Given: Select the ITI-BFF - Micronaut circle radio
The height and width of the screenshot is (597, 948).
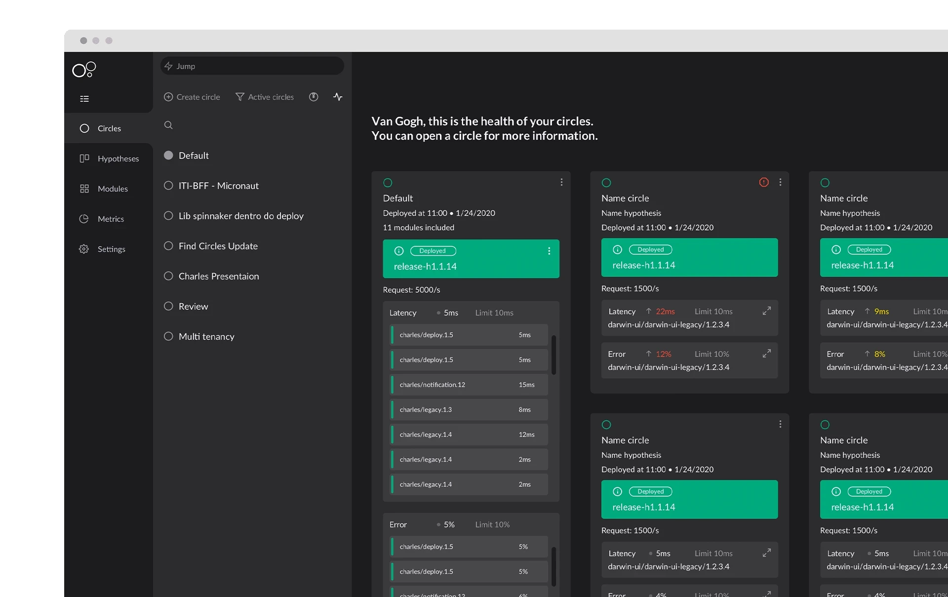Looking at the screenshot, I should (168, 185).
